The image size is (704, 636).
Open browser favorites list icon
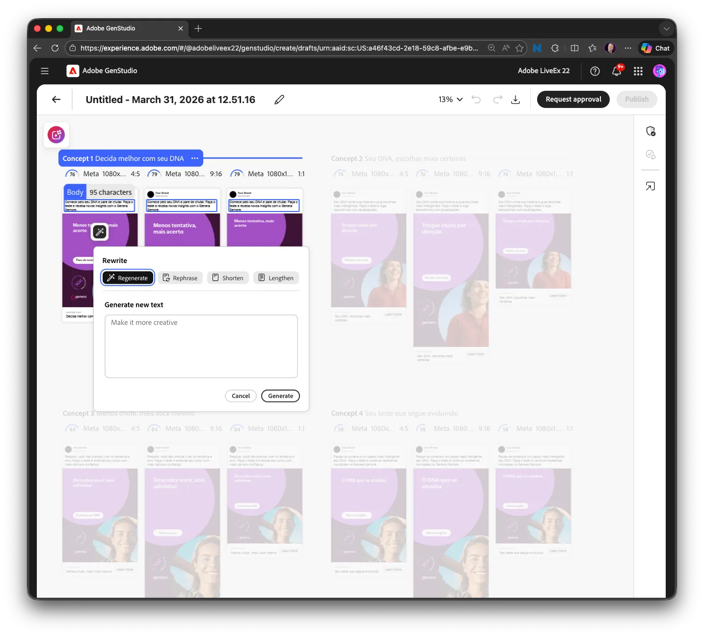tap(593, 48)
